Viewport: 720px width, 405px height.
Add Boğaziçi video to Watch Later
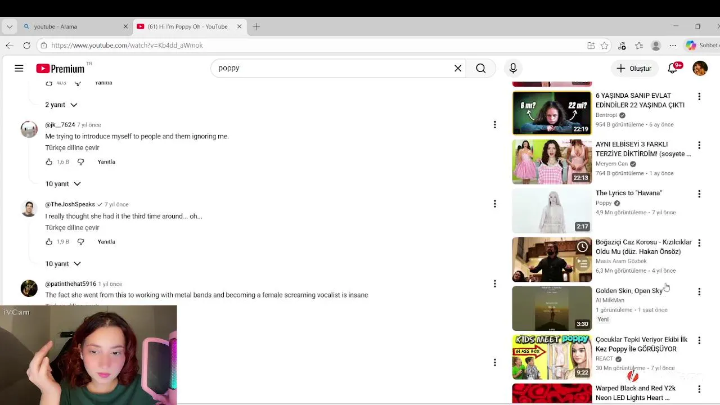(x=583, y=247)
